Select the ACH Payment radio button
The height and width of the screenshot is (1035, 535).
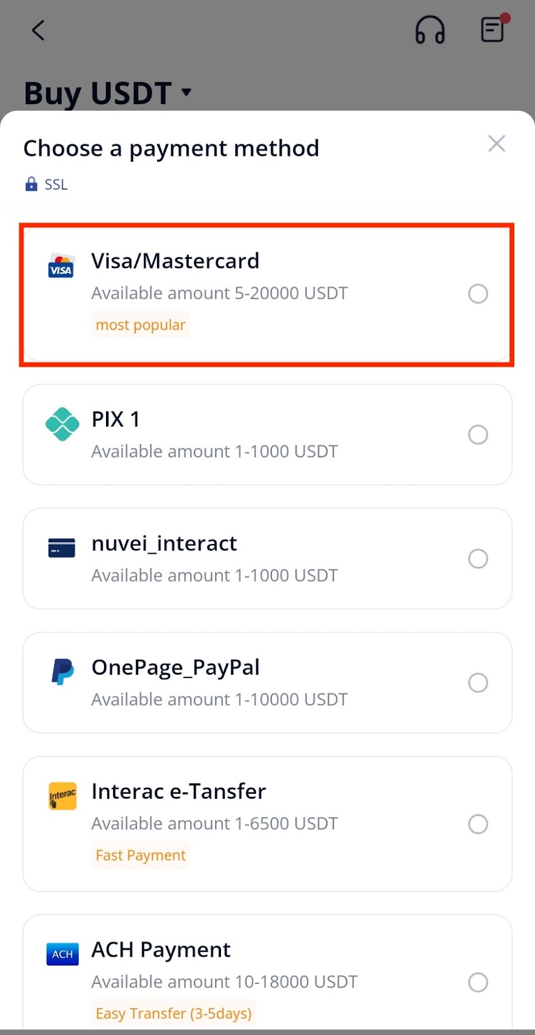click(478, 983)
